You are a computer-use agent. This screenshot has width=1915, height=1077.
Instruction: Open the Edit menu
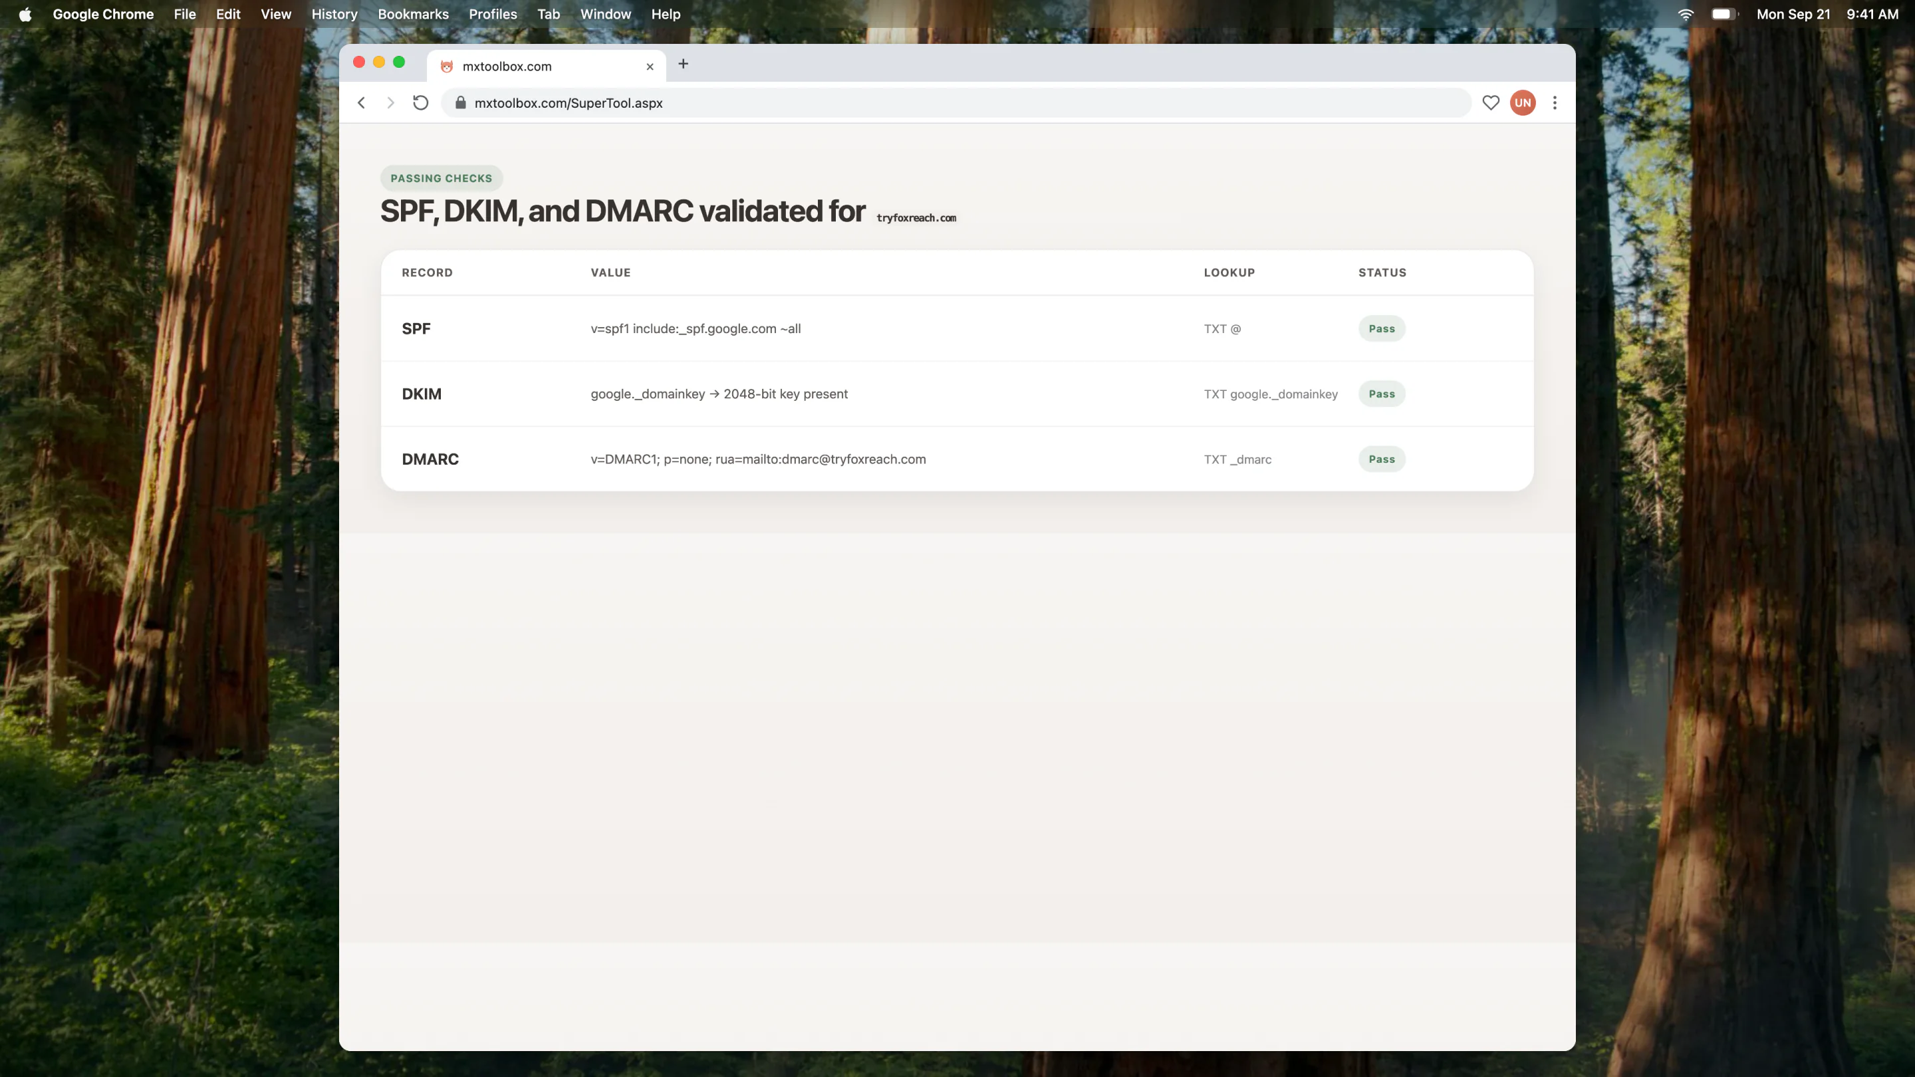(x=228, y=14)
